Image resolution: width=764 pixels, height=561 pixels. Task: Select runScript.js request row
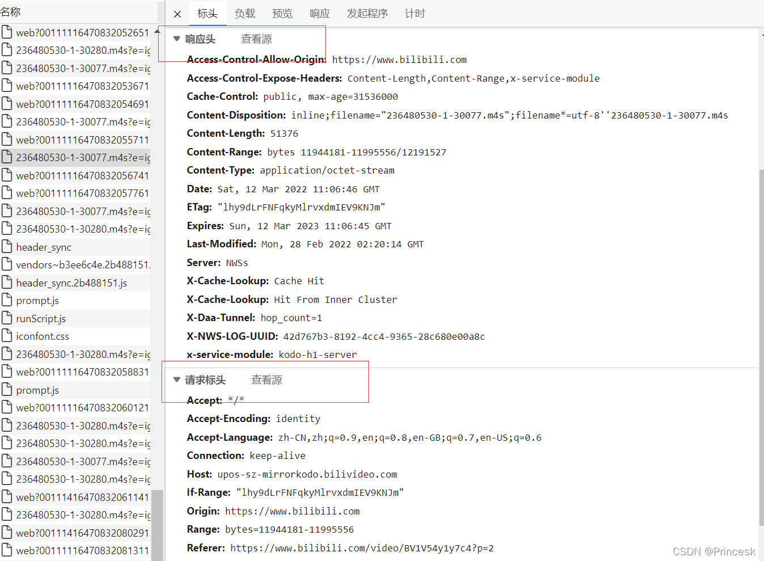point(75,318)
